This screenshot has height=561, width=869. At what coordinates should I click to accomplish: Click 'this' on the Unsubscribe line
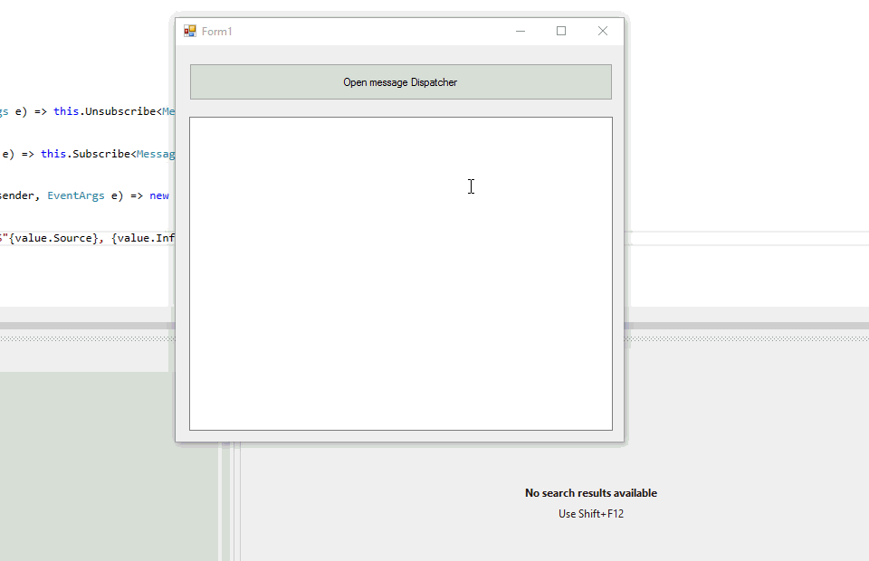click(66, 112)
